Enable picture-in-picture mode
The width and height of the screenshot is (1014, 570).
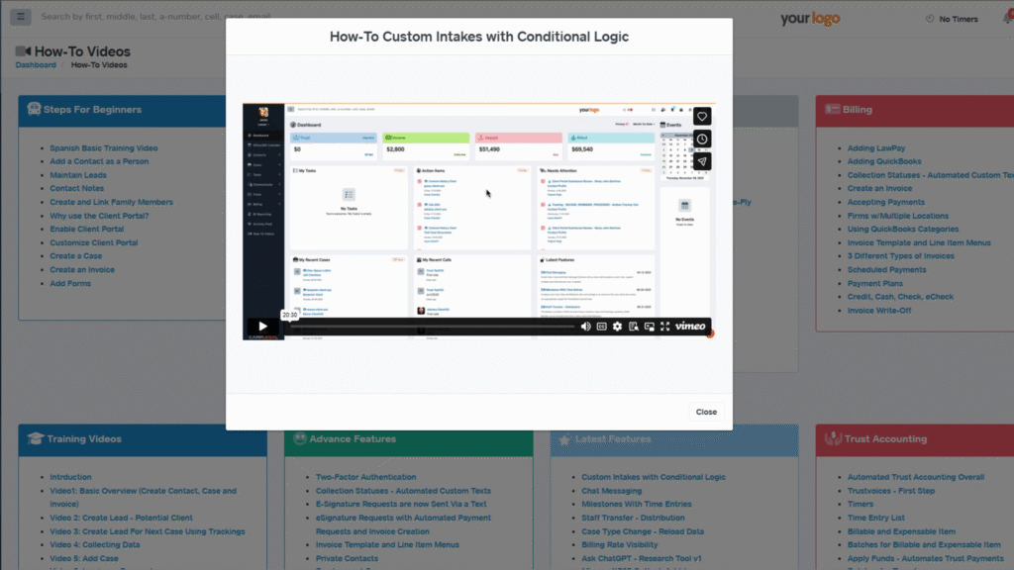(649, 326)
